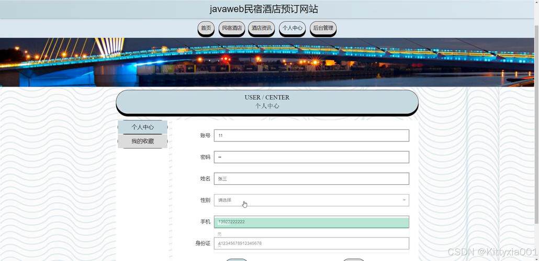Viewport: 539px width, 261px height.
Task: Go to the 民宿酒店 section
Action: point(232,28)
